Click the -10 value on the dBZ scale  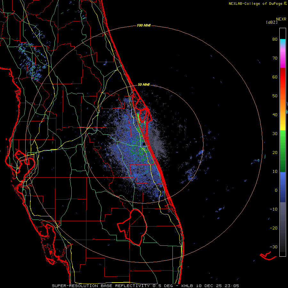274,209
